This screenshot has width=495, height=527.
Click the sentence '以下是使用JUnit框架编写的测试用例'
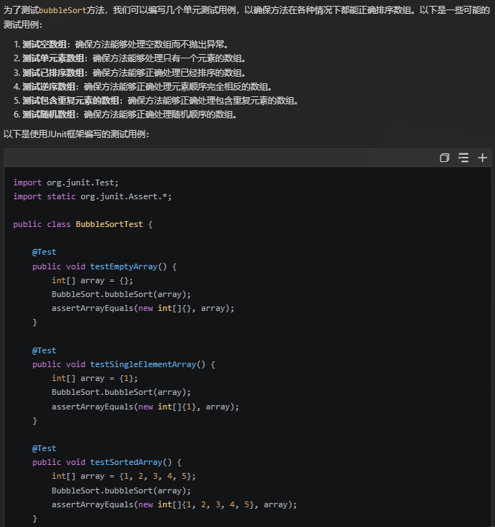(77, 134)
